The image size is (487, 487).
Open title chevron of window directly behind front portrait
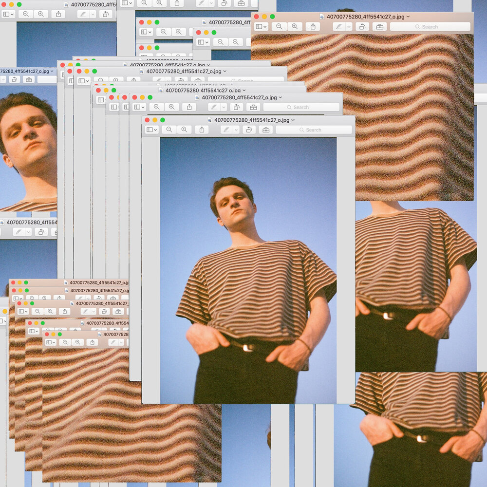pyautogui.click(x=281, y=97)
